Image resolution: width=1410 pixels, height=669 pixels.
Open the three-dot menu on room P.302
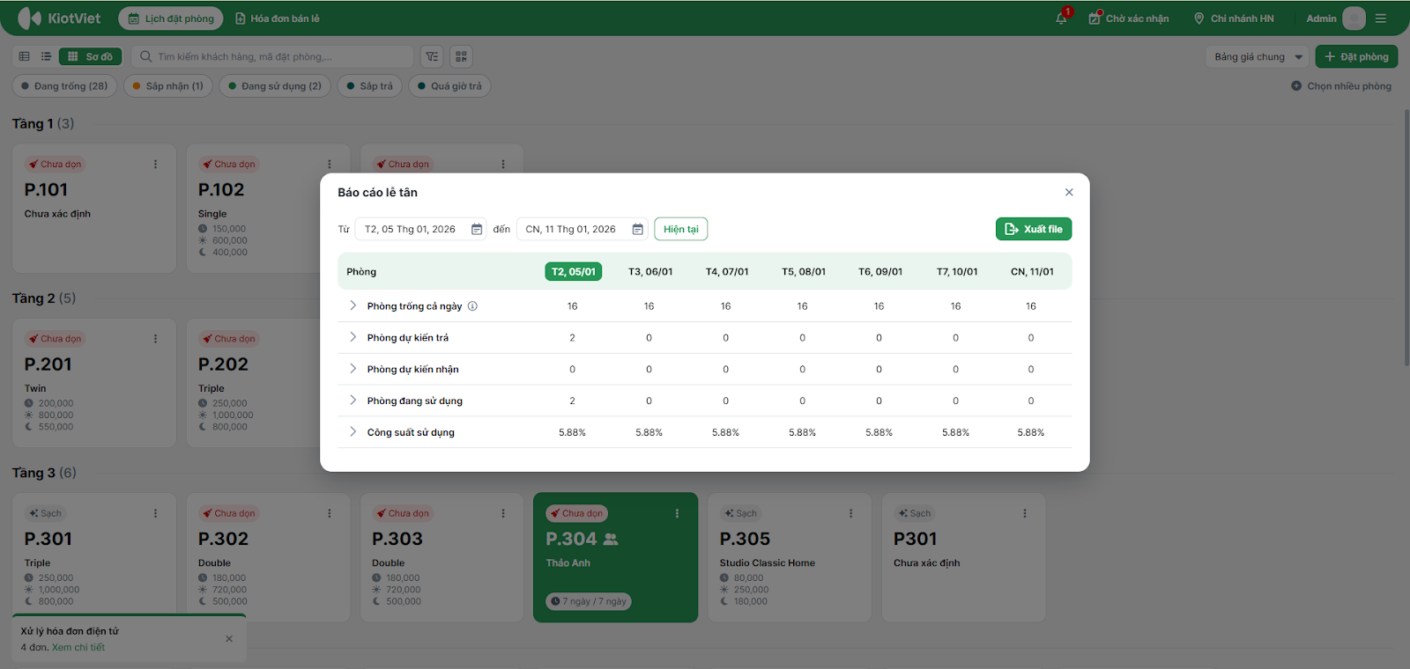[330, 513]
